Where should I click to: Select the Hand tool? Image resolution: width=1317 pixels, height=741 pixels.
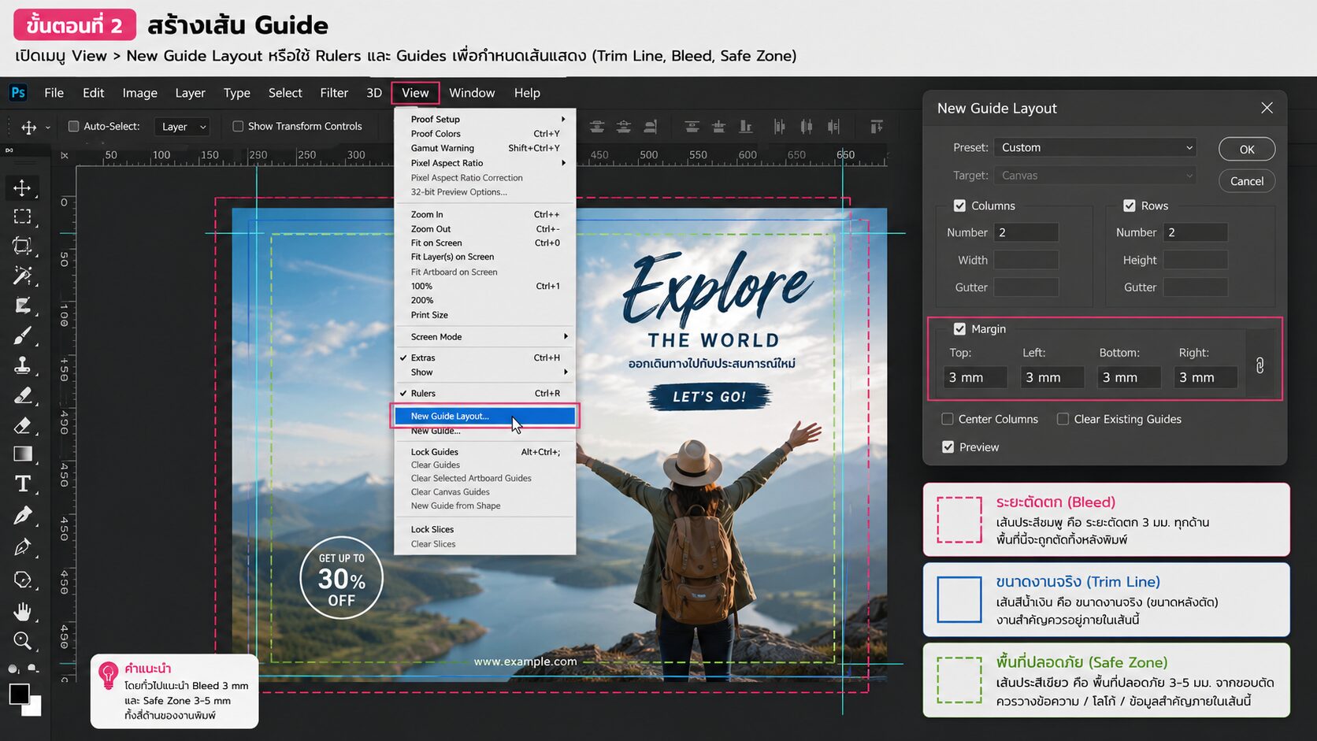(22, 611)
